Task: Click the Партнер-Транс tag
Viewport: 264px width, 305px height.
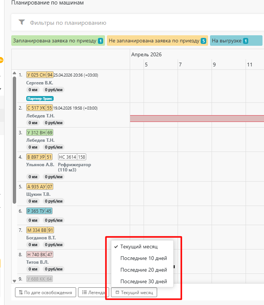Action: click(x=40, y=99)
